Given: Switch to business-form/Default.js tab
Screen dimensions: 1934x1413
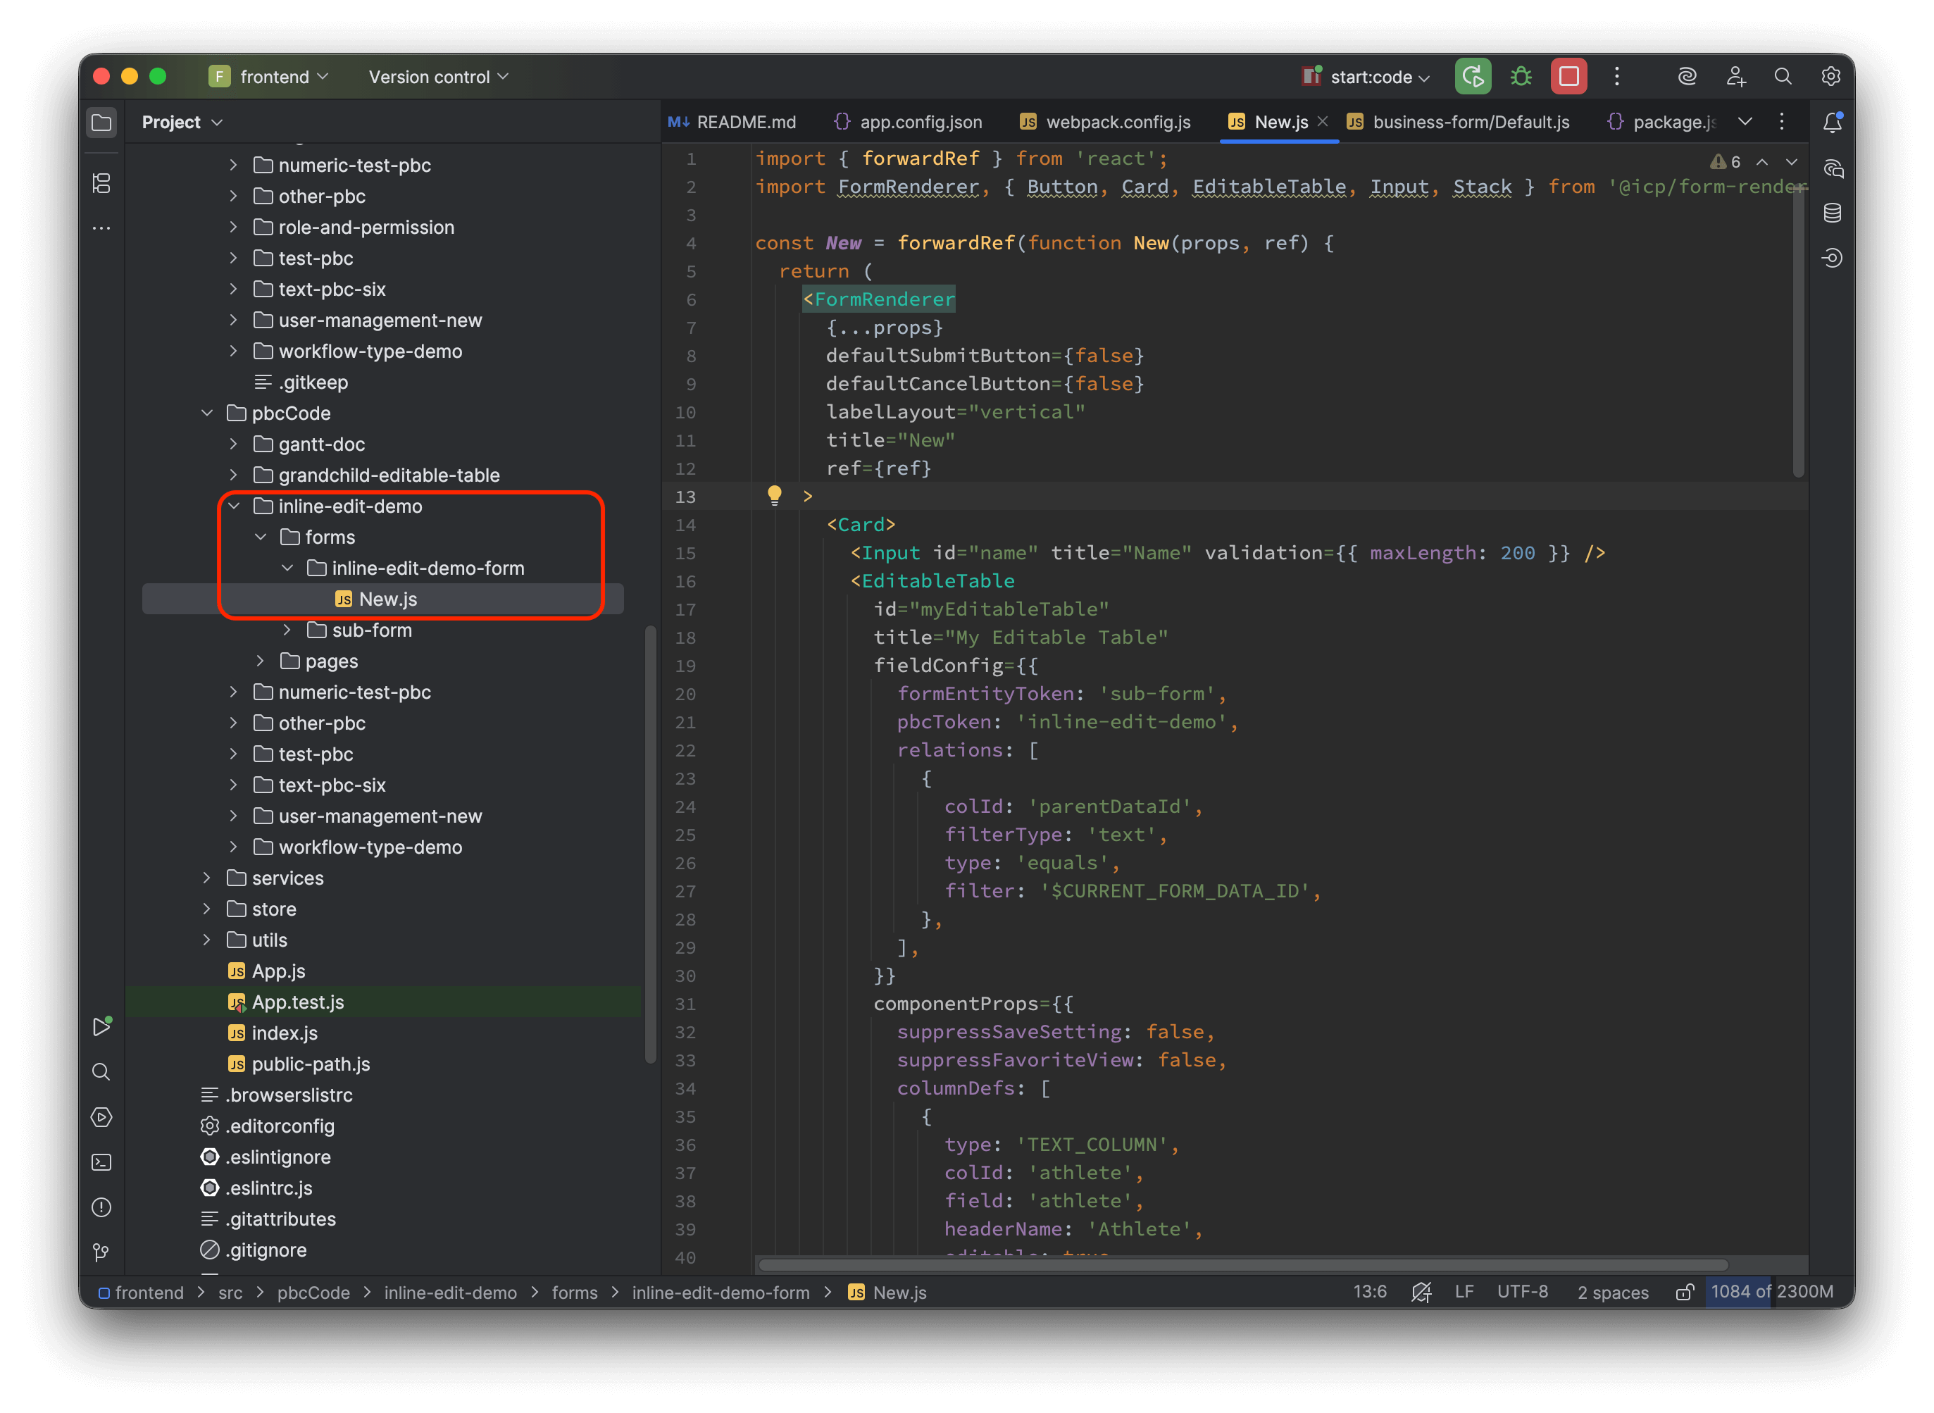Looking at the screenshot, I should pyautogui.click(x=1459, y=123).
